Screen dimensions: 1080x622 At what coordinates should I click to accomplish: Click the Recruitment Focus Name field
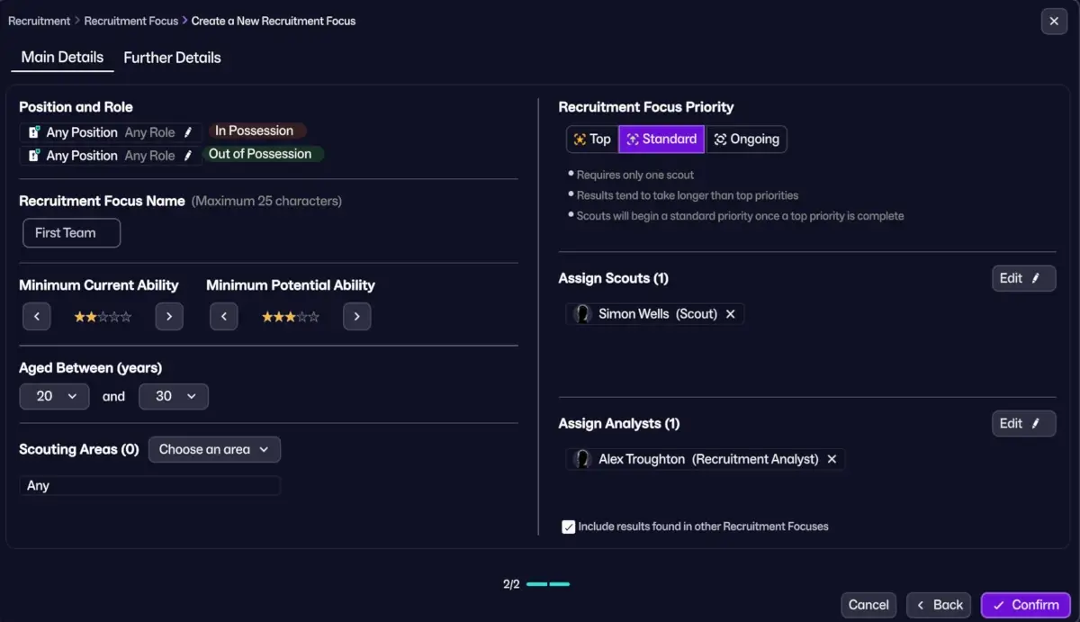click(x=72, y=233)
